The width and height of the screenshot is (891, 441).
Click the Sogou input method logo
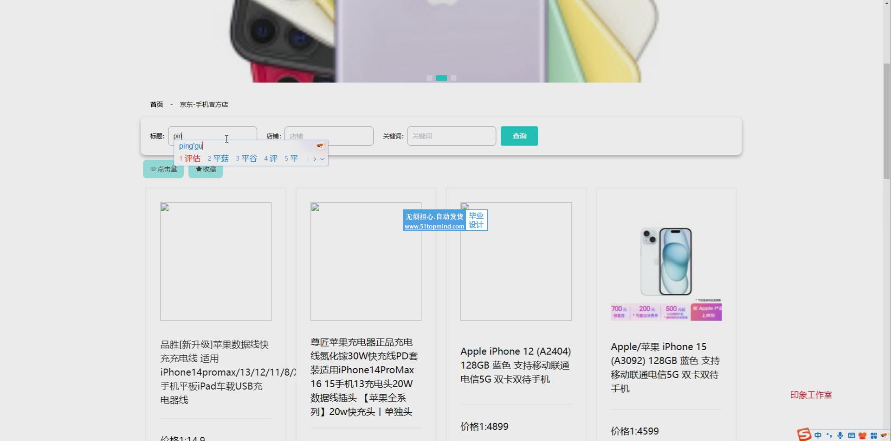click(804, 435)
